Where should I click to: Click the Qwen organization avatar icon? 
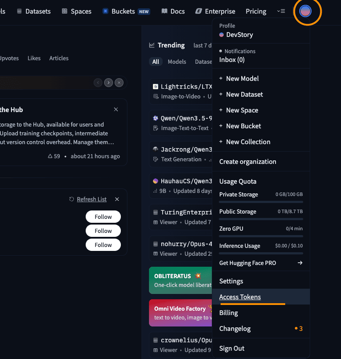(x=155, y=118)
